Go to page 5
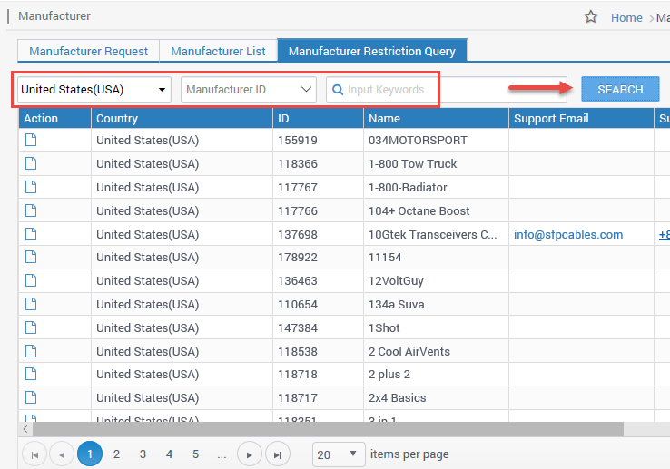The height and width of the screenshot is (469, 670). pos(196,454)
